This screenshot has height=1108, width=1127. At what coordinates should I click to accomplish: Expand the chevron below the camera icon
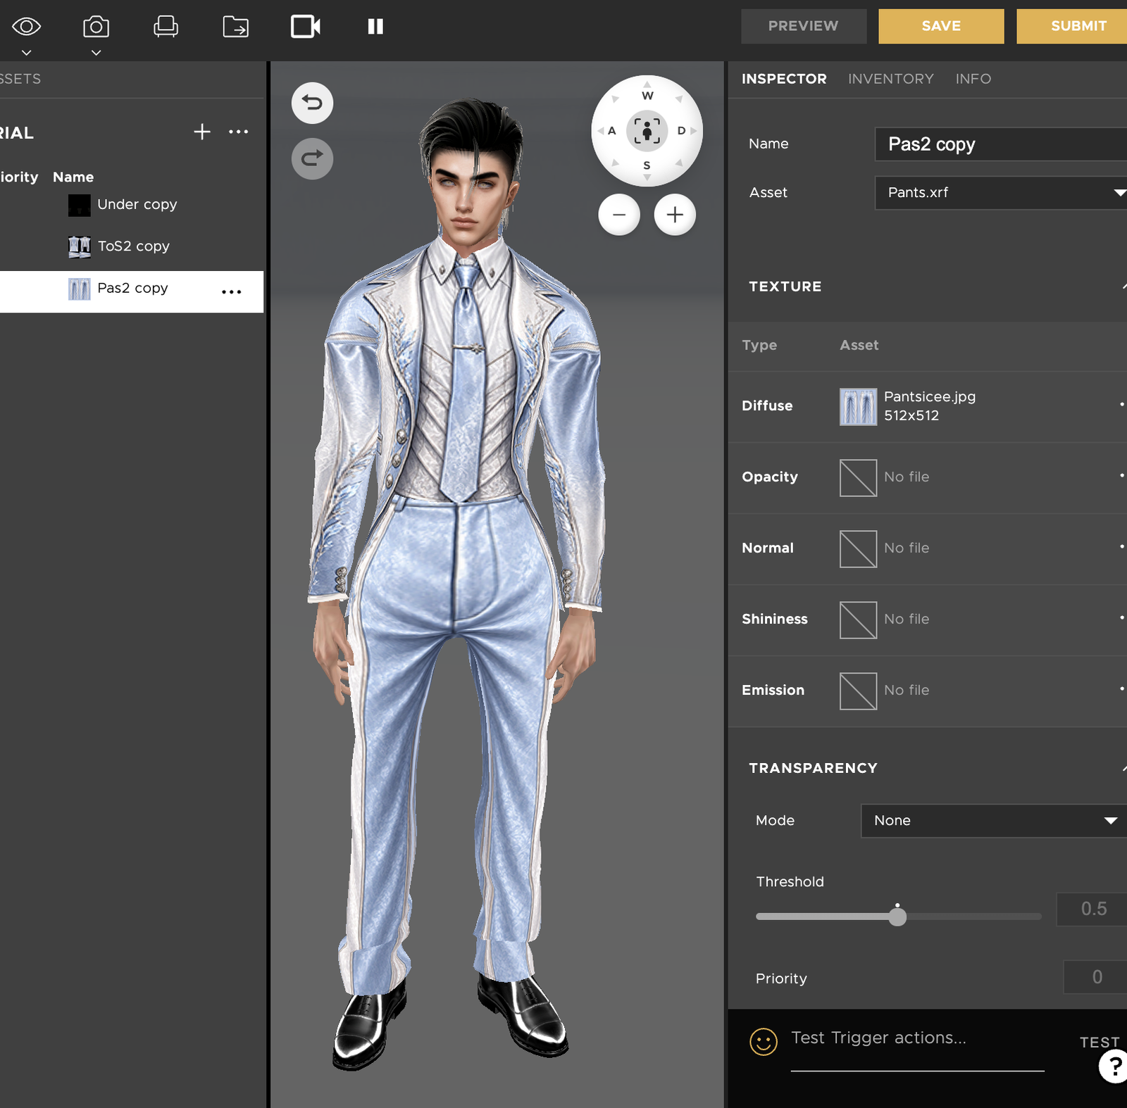click(96, 53)
